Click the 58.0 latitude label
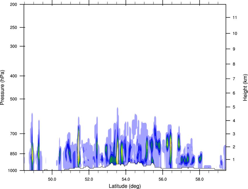This screenshot has height=189, width=248. tap(200, 179)
